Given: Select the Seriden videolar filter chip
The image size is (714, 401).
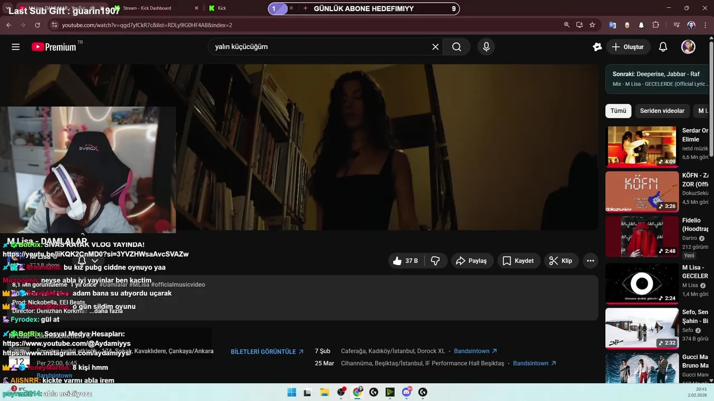Looking at the screenshot, I should coord(662,111).
